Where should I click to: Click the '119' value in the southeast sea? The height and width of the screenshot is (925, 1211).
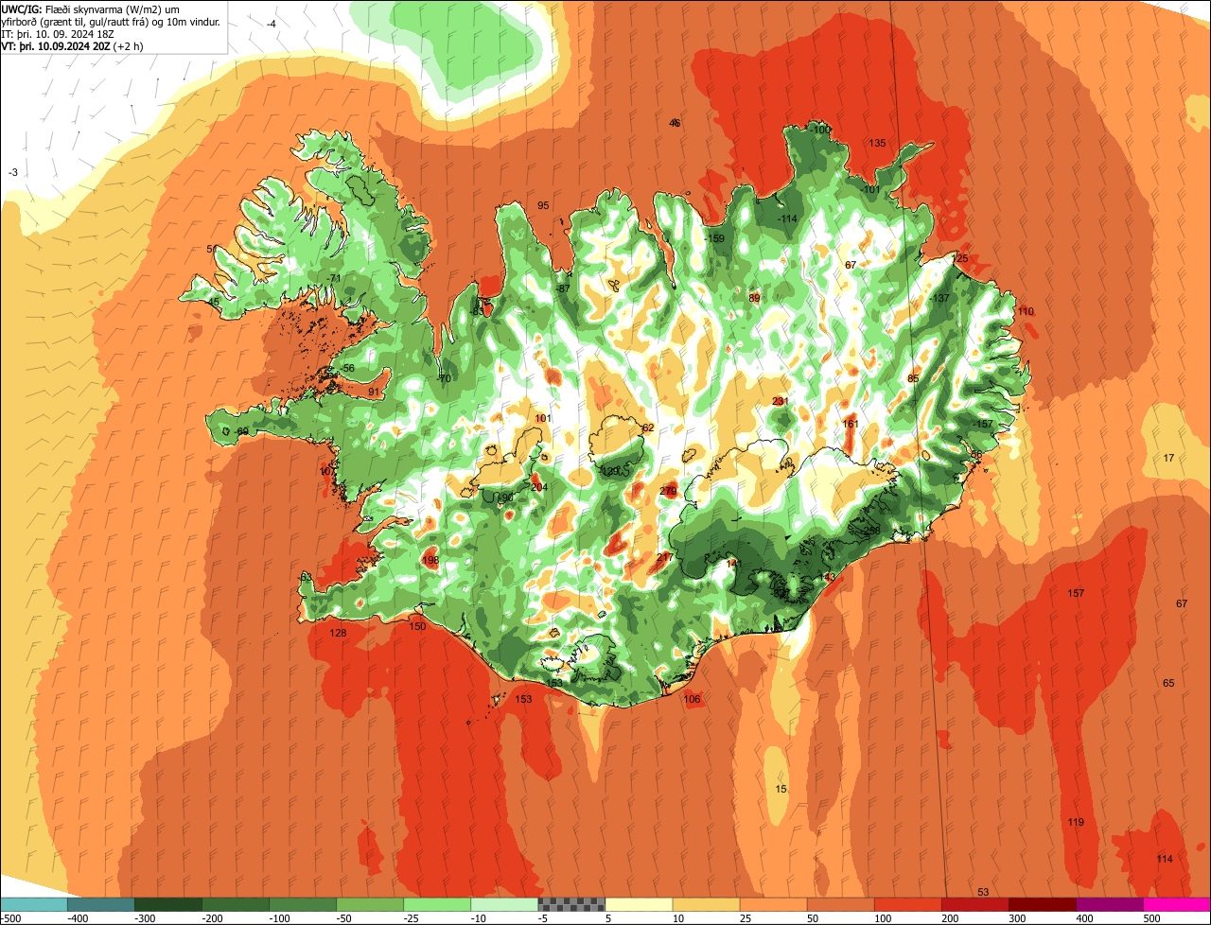pos(1076,822)
